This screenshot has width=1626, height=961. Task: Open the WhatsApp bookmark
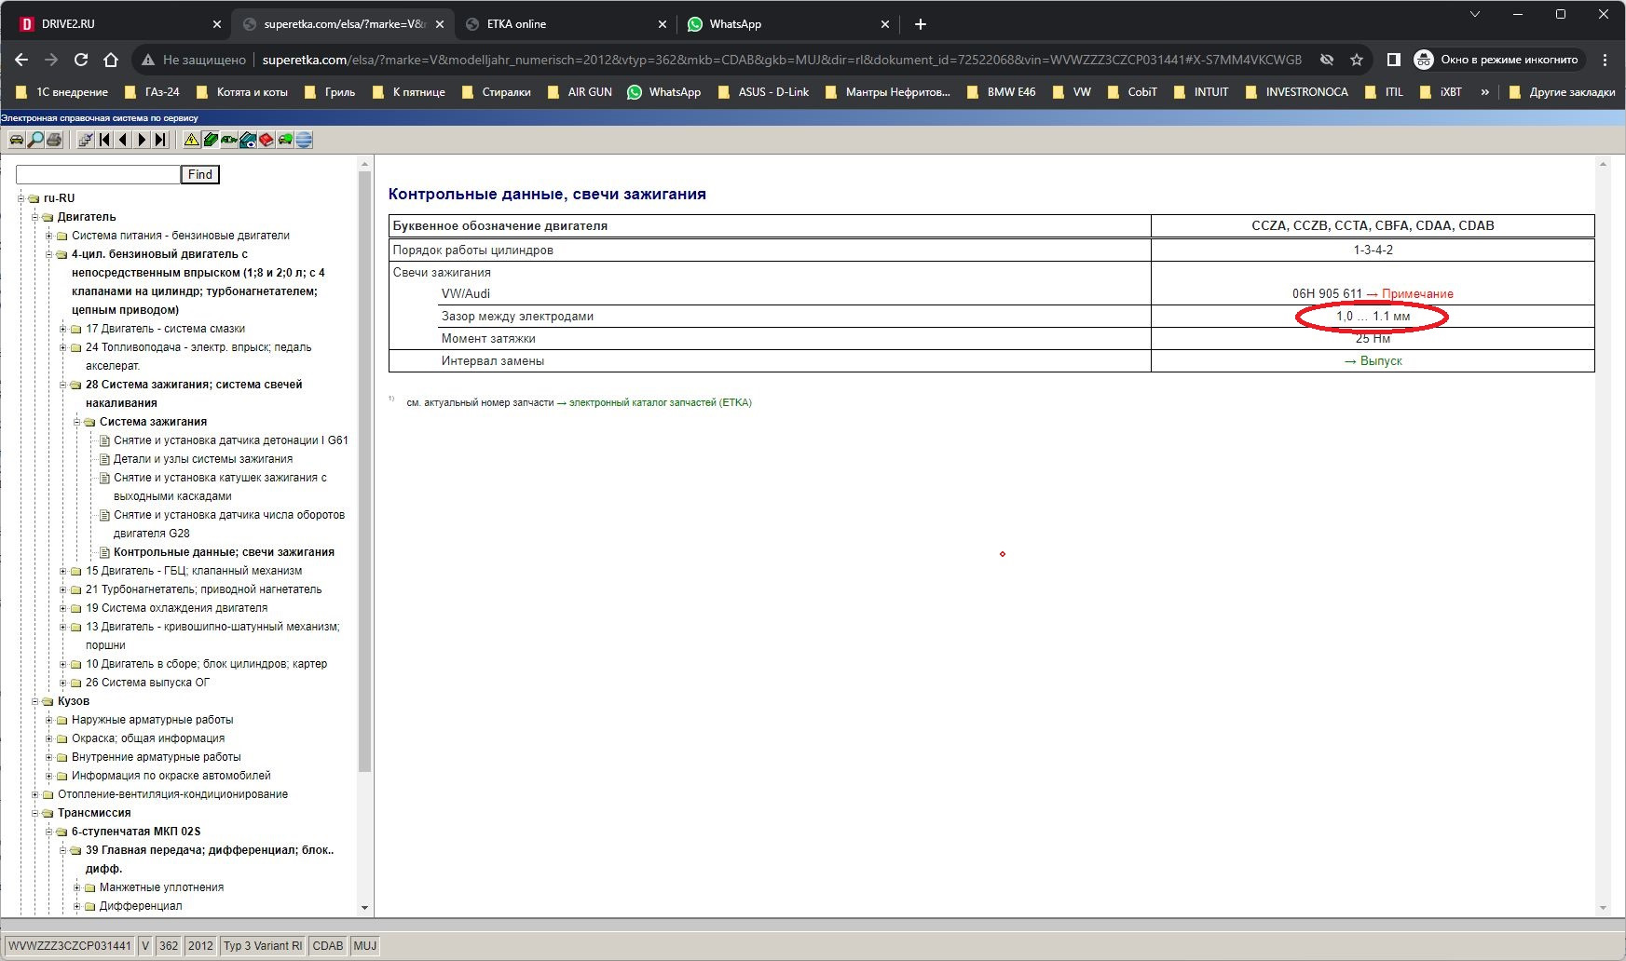click(663, 92)
